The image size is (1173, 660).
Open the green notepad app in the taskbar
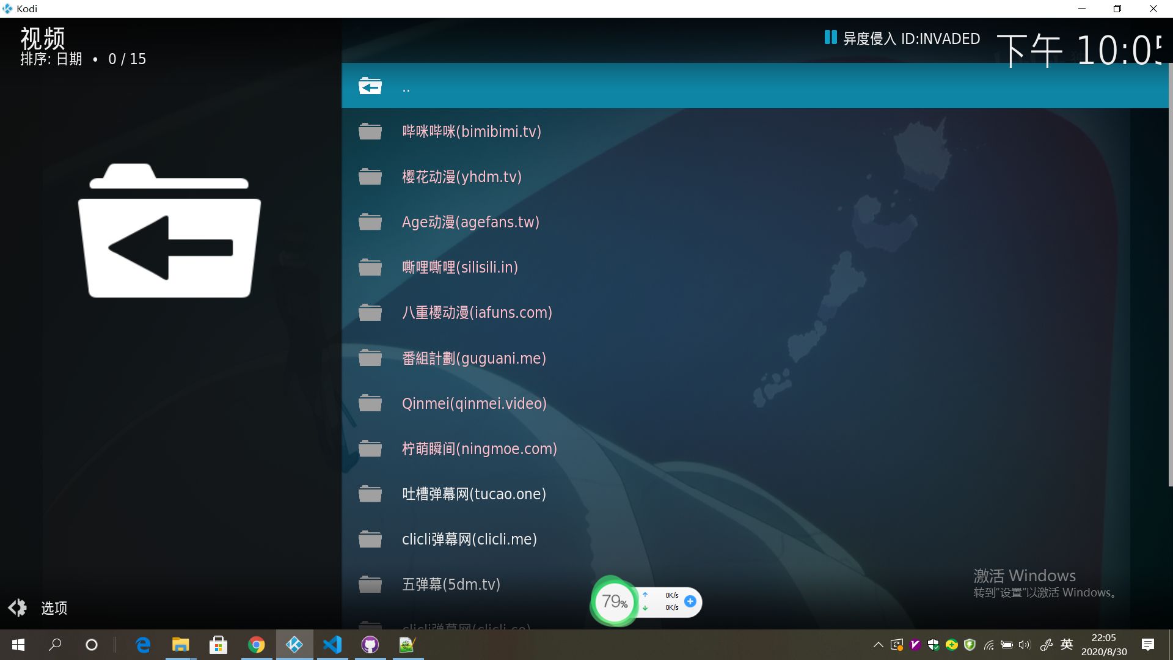tap(407, 645)
